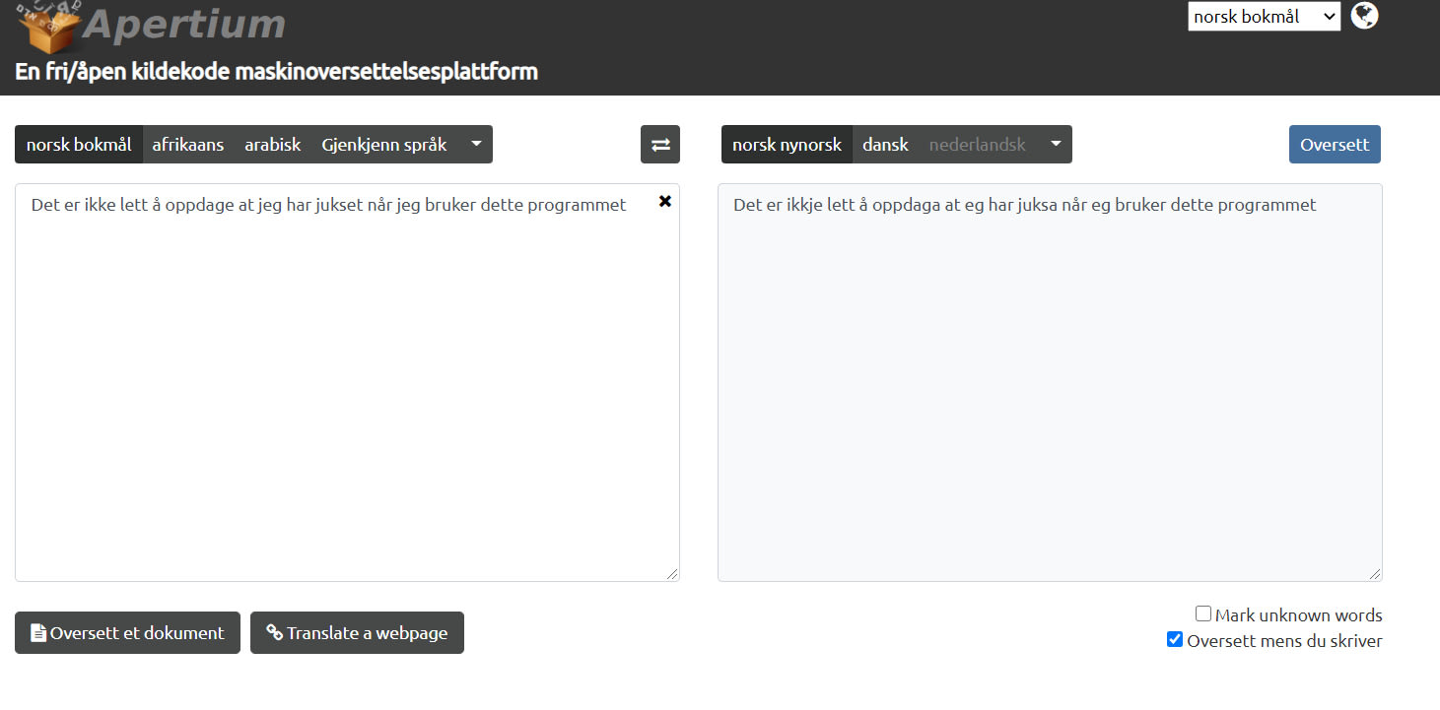
Task: Click the swap languages arrows icon
Action: pos(660,145)
